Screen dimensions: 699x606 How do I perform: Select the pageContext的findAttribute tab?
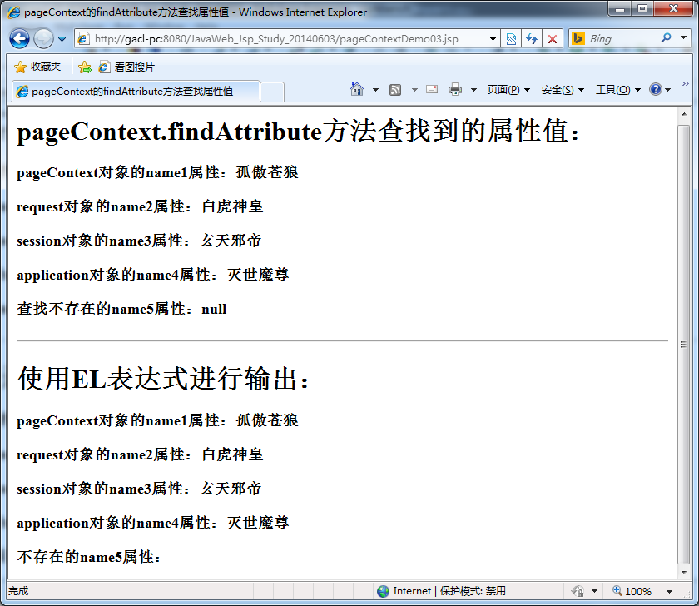point(135,92)
